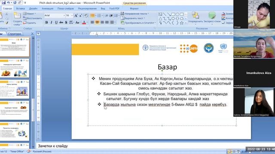Click the Экспресс-стили quick styles icon
The height and width of the screenshot is (154, 275).
[212, 15]
